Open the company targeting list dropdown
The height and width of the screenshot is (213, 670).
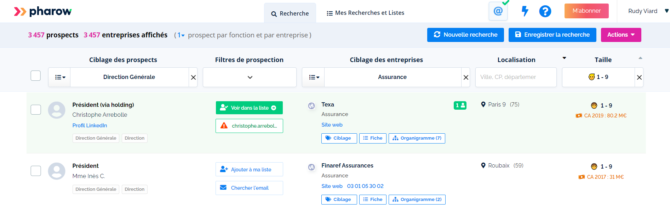coord(313,77)
